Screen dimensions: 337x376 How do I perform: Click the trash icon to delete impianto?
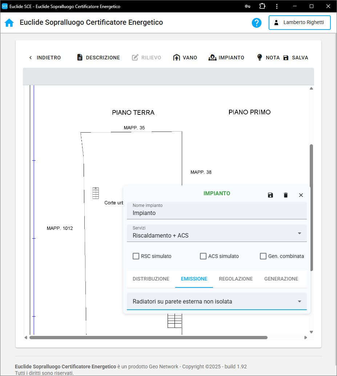286,195
